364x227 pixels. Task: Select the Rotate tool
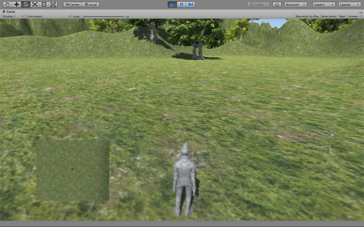(x=26, y=4)
